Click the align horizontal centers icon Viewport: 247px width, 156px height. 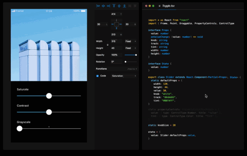click(103, 6)
